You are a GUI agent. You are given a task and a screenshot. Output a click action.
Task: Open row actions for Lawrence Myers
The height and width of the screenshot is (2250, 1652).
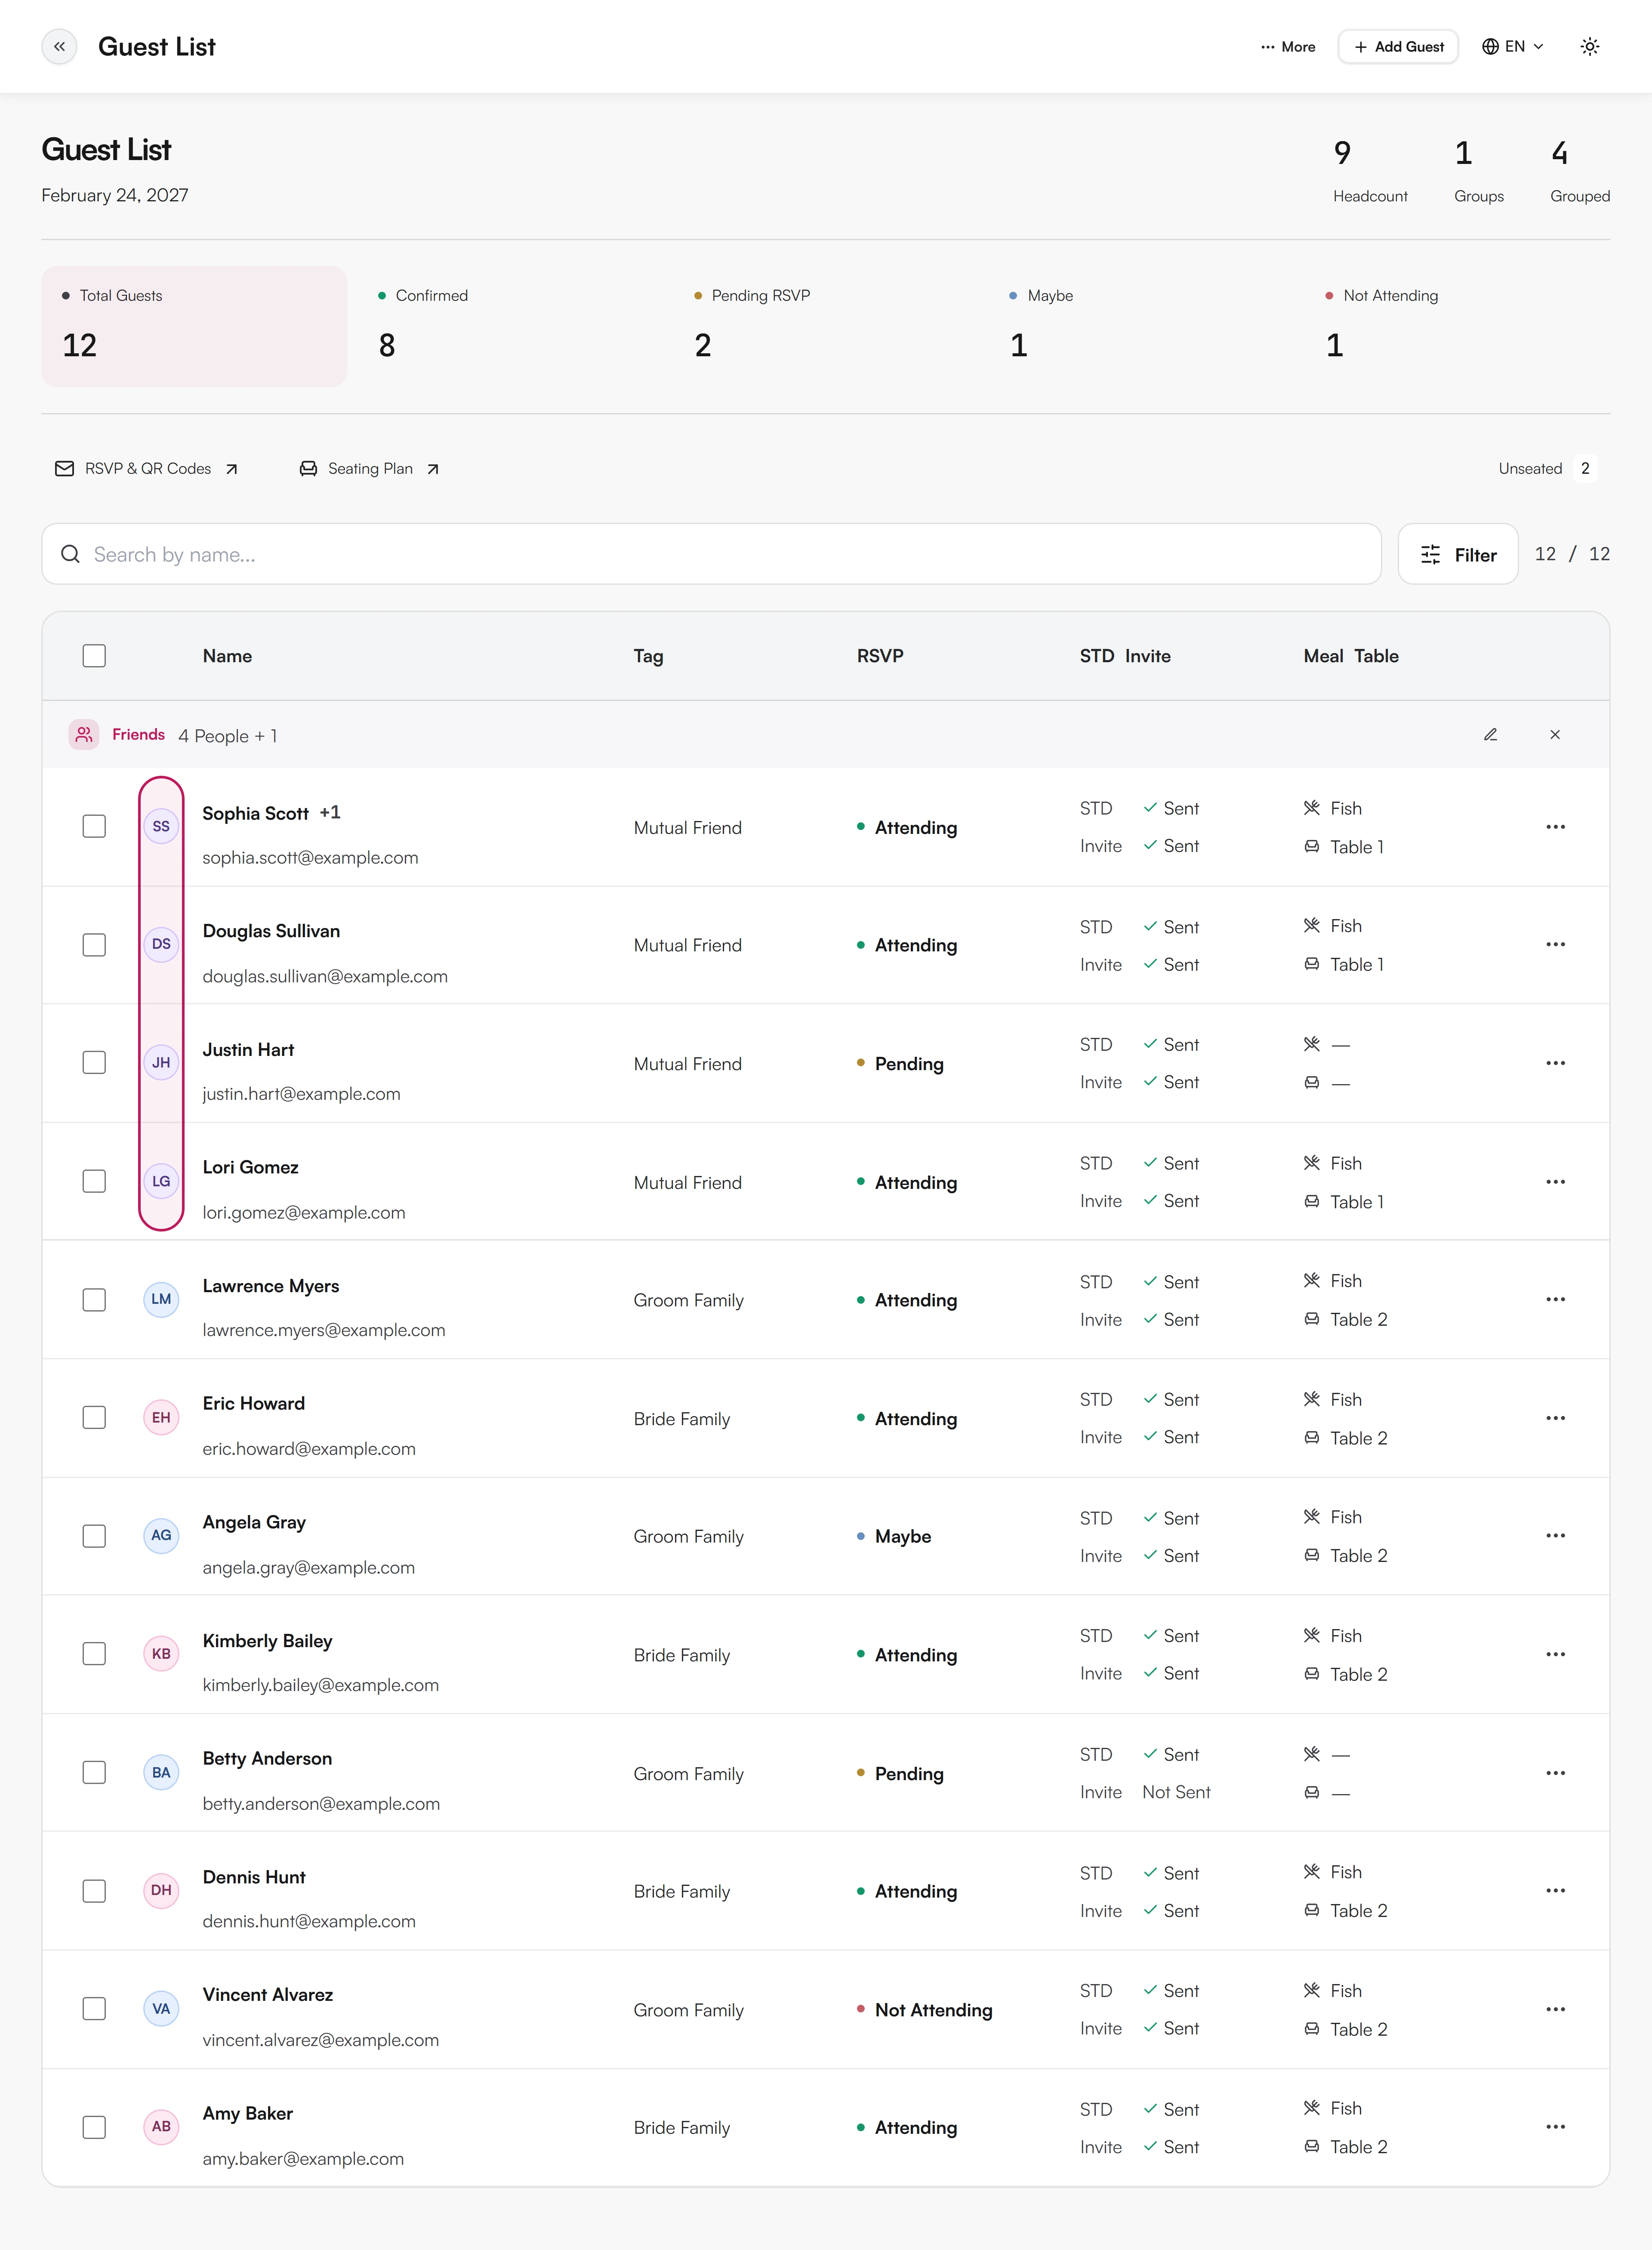click(1555, 1300)
